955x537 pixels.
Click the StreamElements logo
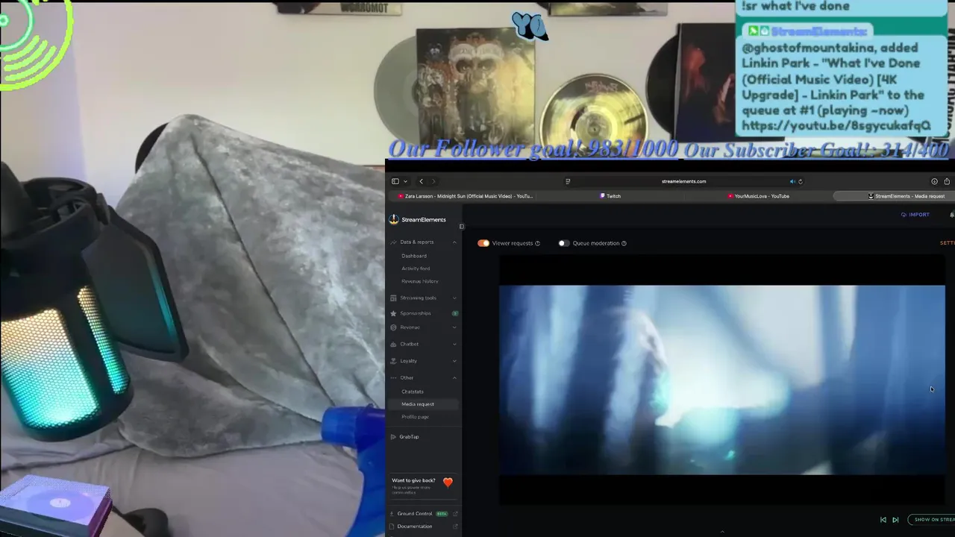418,219
